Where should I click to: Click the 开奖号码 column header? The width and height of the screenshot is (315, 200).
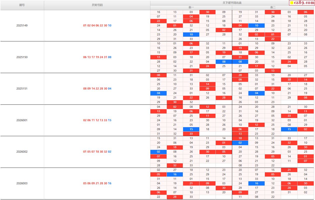pos(97,5)
